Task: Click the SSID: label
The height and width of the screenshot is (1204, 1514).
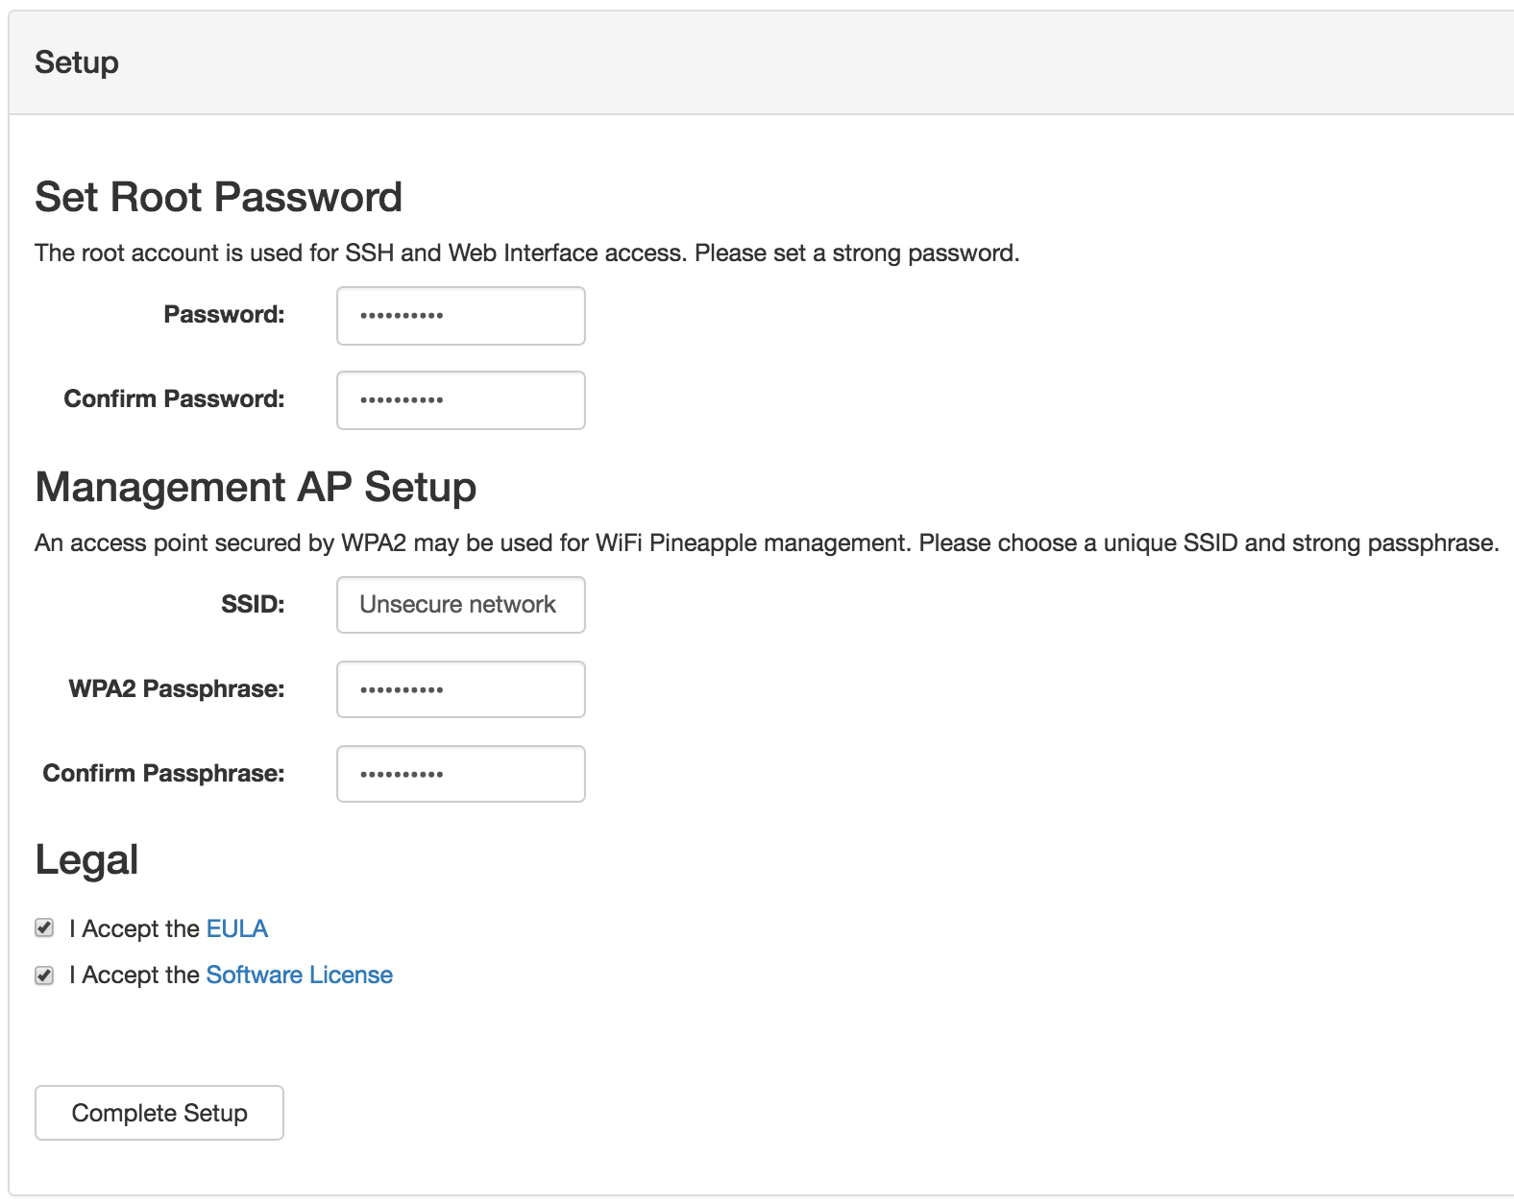Action: (x=253, y=604)
